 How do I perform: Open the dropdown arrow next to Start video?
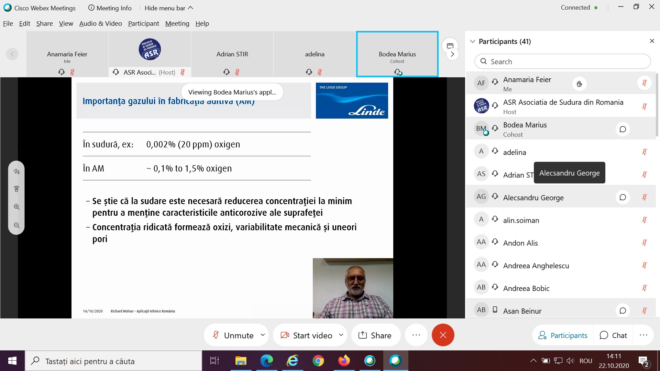(x=341, y=335)
